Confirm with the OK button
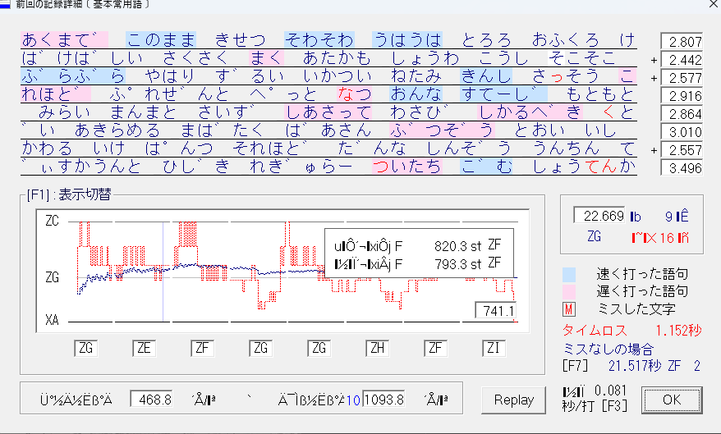Viewport: 721px width, 434px height. (x=672, y=400)
